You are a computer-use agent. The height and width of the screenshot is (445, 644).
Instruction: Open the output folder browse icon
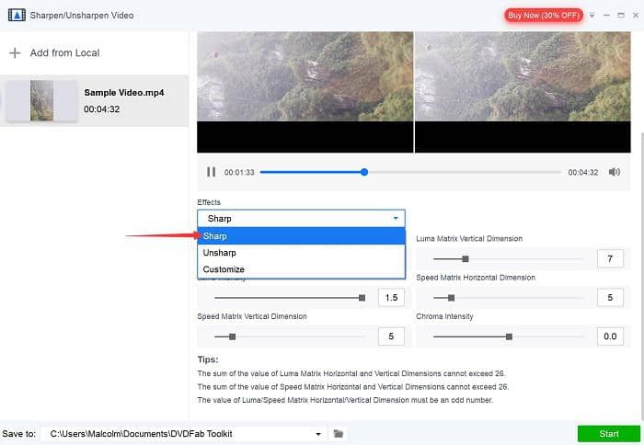coord(338,433)
